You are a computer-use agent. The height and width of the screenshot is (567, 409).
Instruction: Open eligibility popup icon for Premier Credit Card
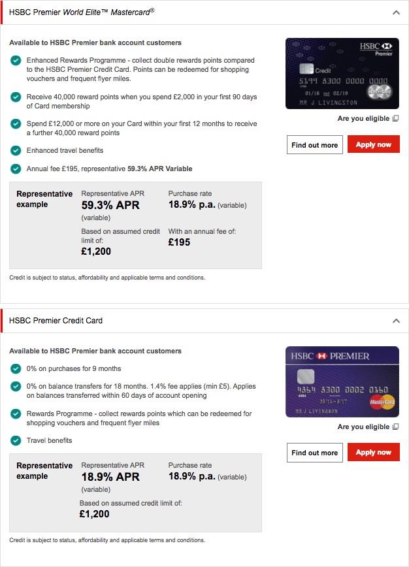click(x=396, y=427)
